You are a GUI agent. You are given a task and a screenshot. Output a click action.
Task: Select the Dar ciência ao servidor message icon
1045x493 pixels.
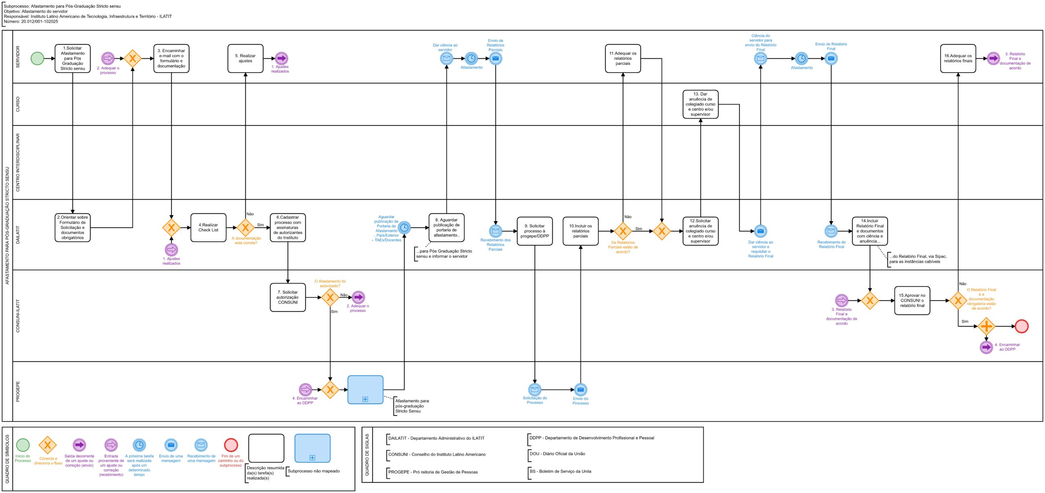(446, 59)
